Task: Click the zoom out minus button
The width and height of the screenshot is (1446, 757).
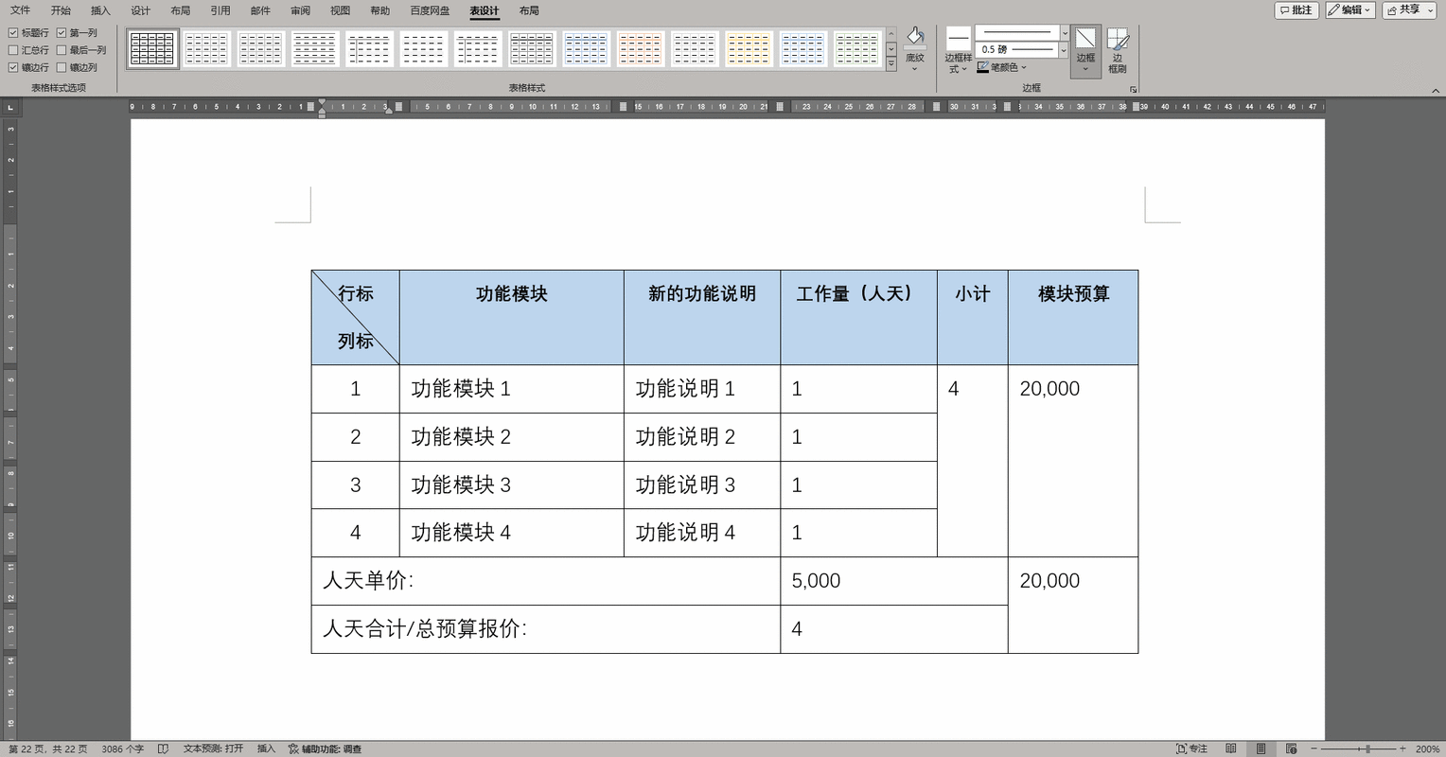Action: coord(1315,748)
